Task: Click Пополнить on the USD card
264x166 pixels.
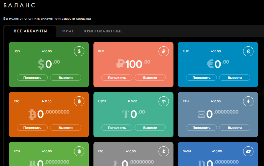Action: pyautogui.click(x=32, y=78)
